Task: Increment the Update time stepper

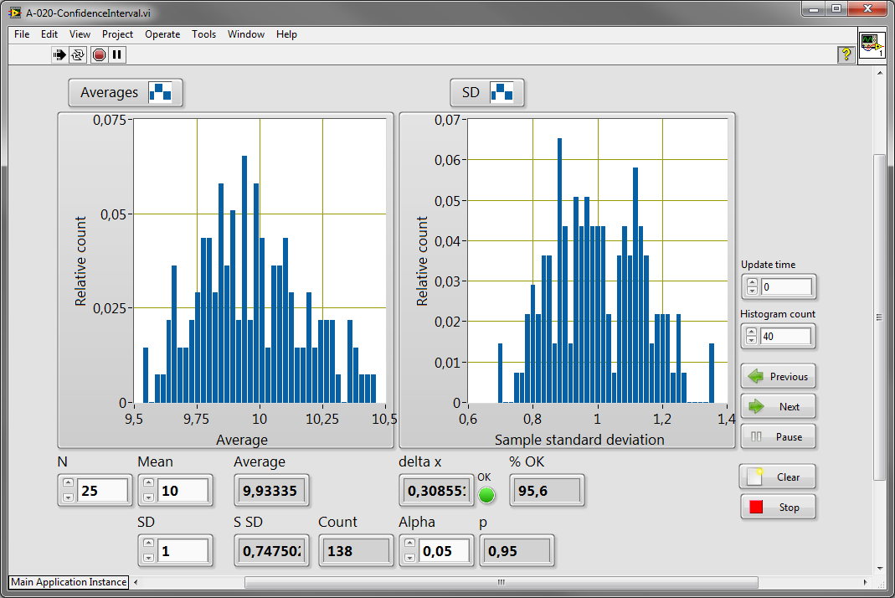Action: (x=752, y=282)
